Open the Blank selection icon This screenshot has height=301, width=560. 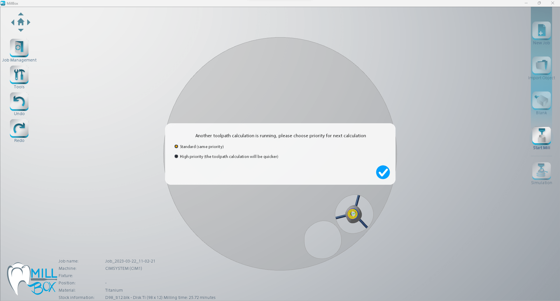(x=541, y=100)
